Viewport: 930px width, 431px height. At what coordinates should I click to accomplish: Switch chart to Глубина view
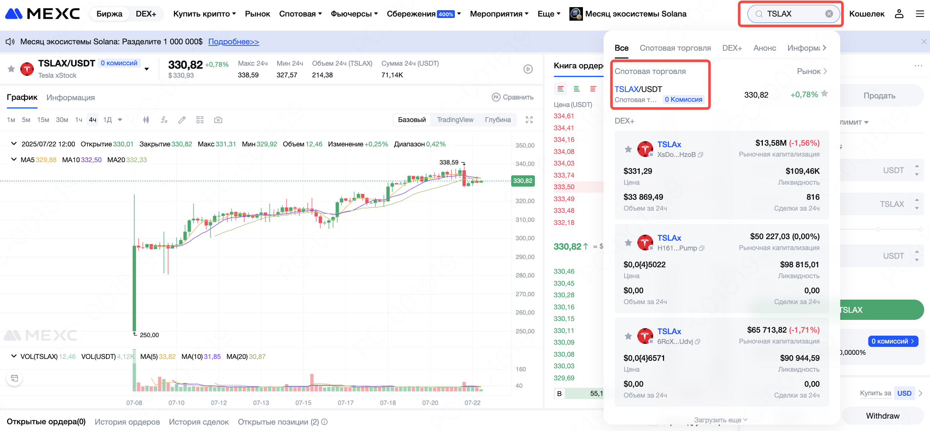pyautogui.click(x=498, y=120)
